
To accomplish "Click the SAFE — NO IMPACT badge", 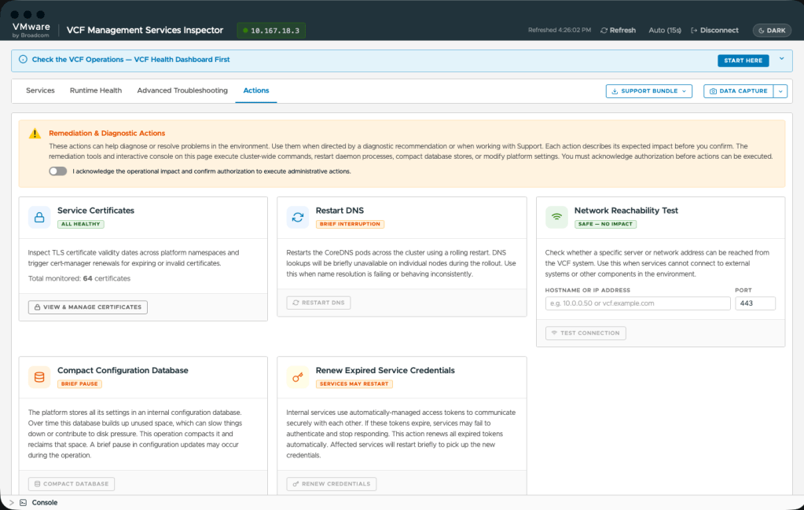I will point(605,224).
